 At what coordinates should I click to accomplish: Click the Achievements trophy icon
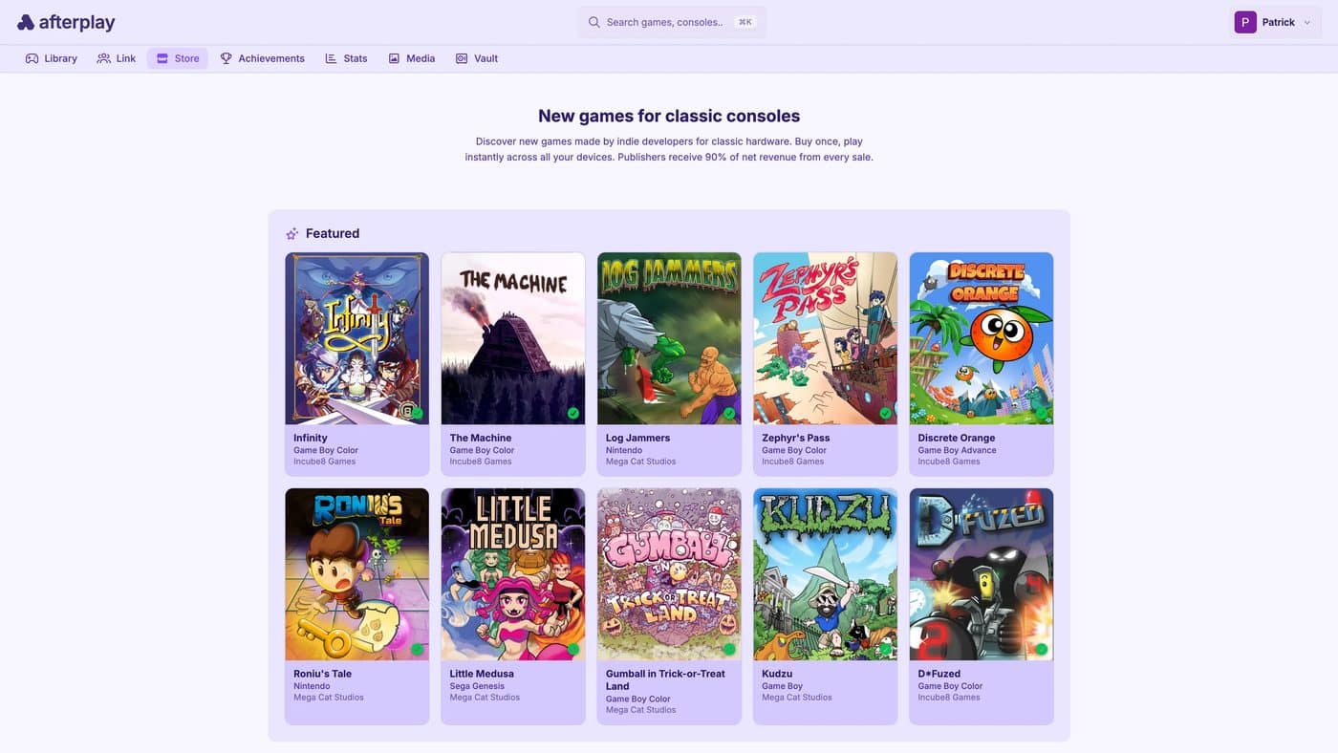(x=227, y=58)
